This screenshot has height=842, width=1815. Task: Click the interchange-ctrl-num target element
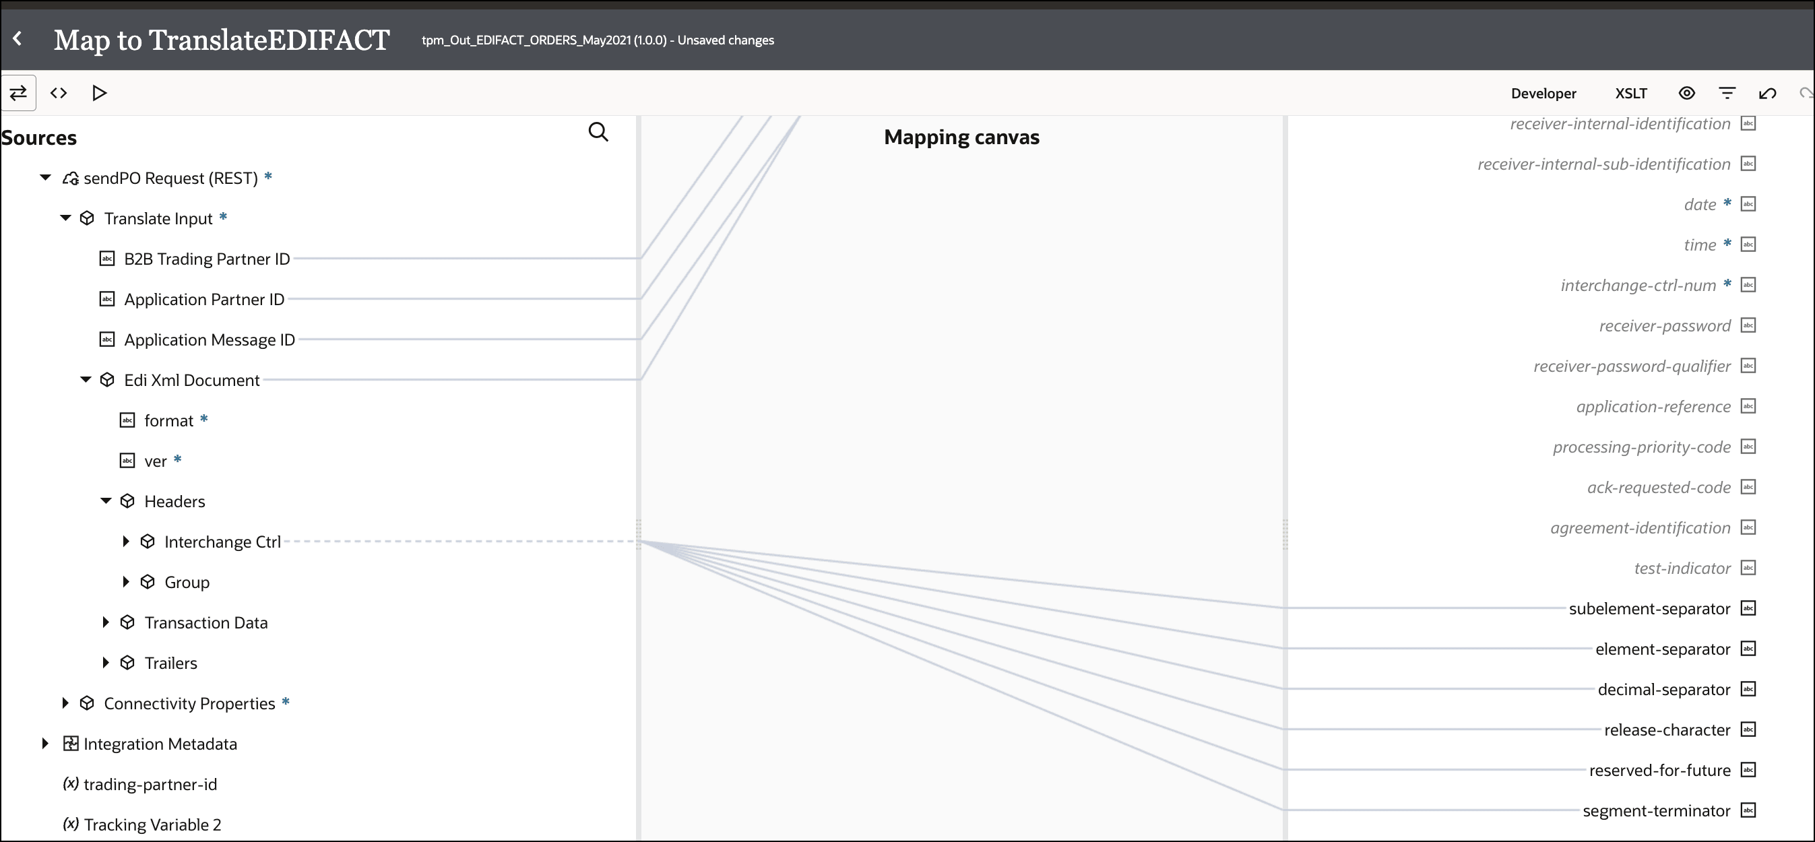[1637, 286]
